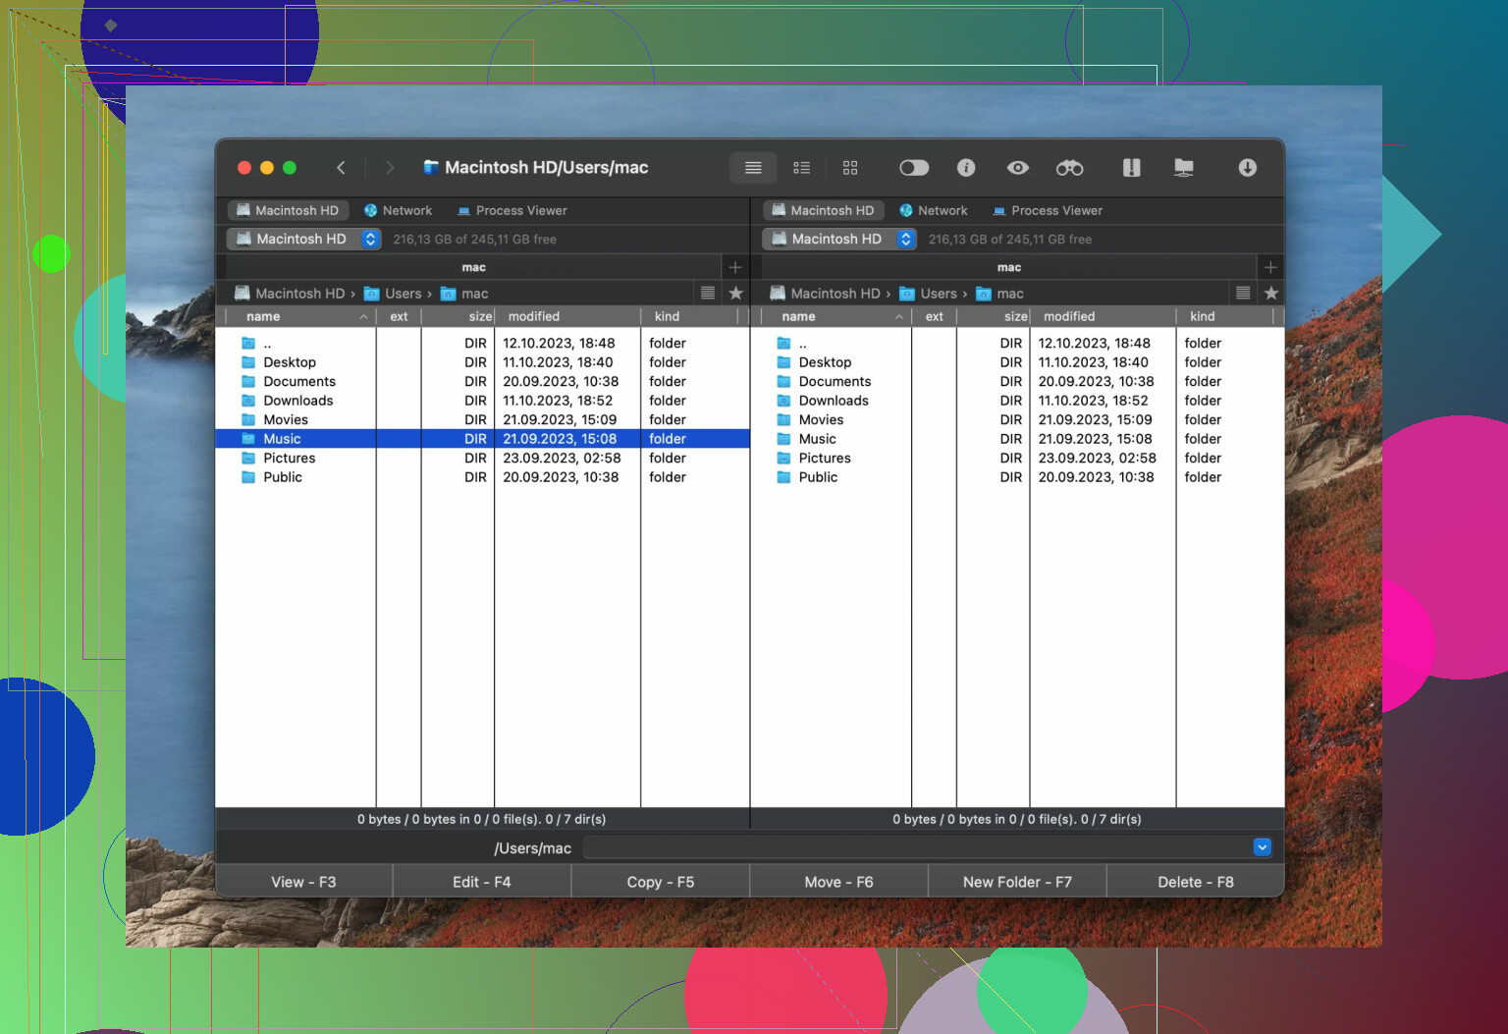This screenshot has width=1508, height=1034.
Task: Open left pane Macintosh HD drive dropdown
Action: 304,239
